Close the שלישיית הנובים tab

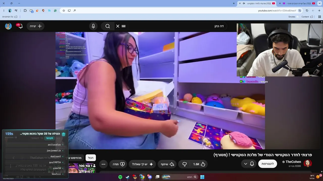coord(280,3)
